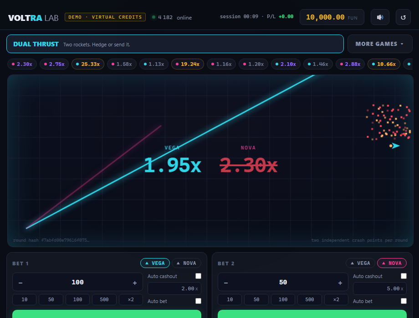
Task: Open the 19.24x round history chip
Action: click(188, 64)
